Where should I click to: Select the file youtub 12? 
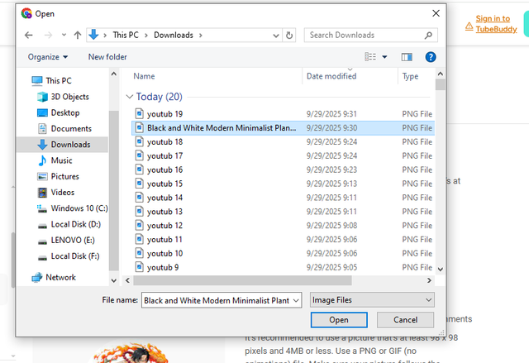(283, 226)
